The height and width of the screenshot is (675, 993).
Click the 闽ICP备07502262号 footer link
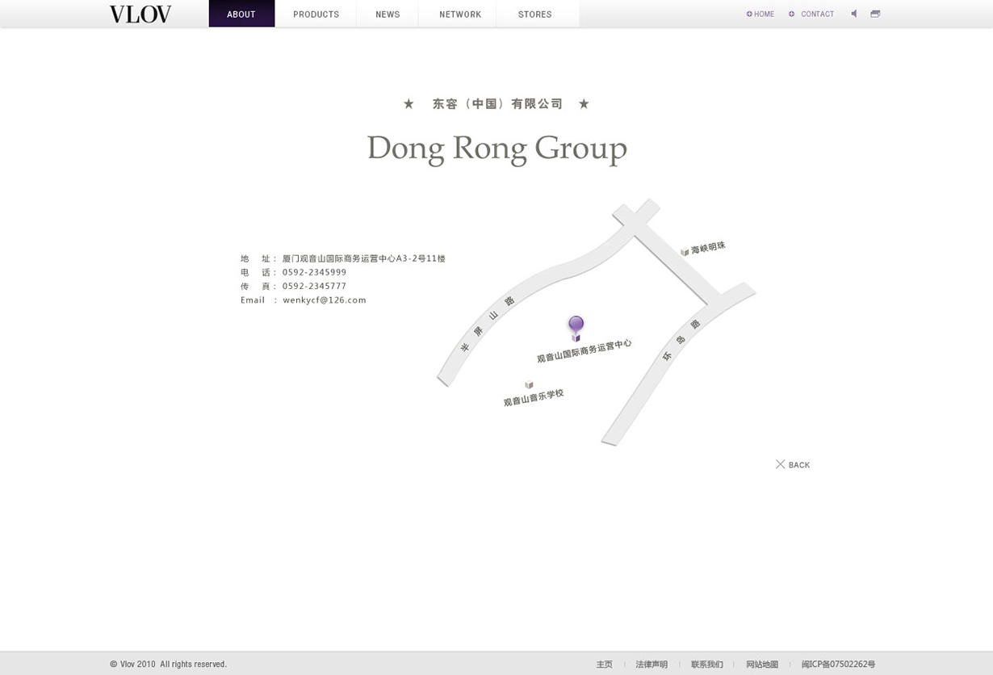pyautogui.click(x=838, y=665)
